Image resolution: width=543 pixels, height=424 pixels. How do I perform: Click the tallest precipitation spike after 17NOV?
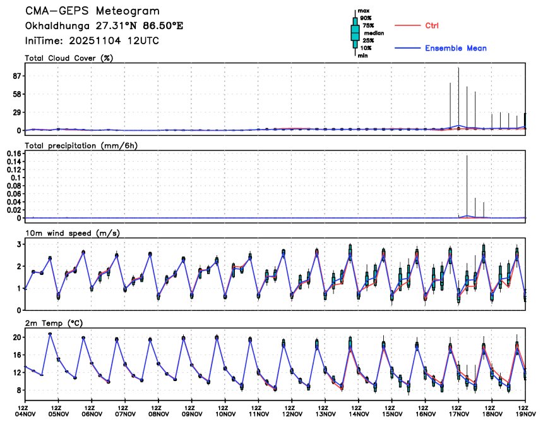(467, 186)
